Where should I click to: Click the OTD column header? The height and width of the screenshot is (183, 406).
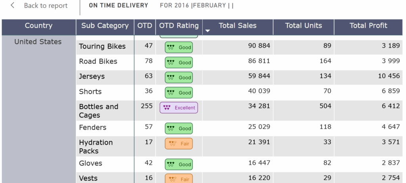(x=145, y=26)
